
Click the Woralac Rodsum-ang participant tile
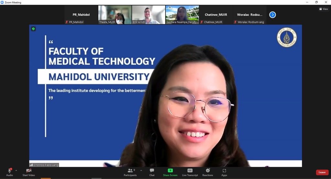tap(250, 15)
